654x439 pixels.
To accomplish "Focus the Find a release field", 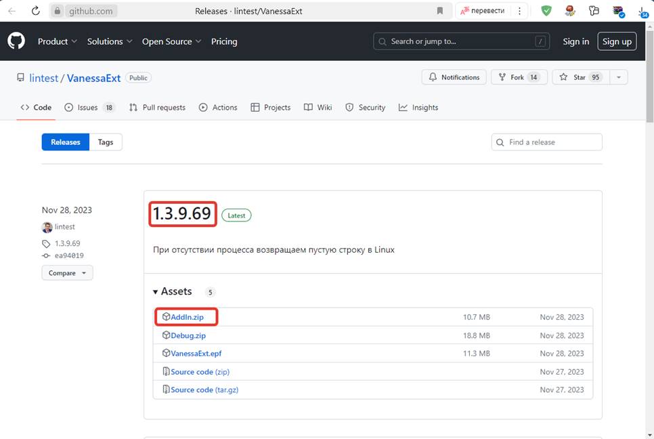I will 552,142.
